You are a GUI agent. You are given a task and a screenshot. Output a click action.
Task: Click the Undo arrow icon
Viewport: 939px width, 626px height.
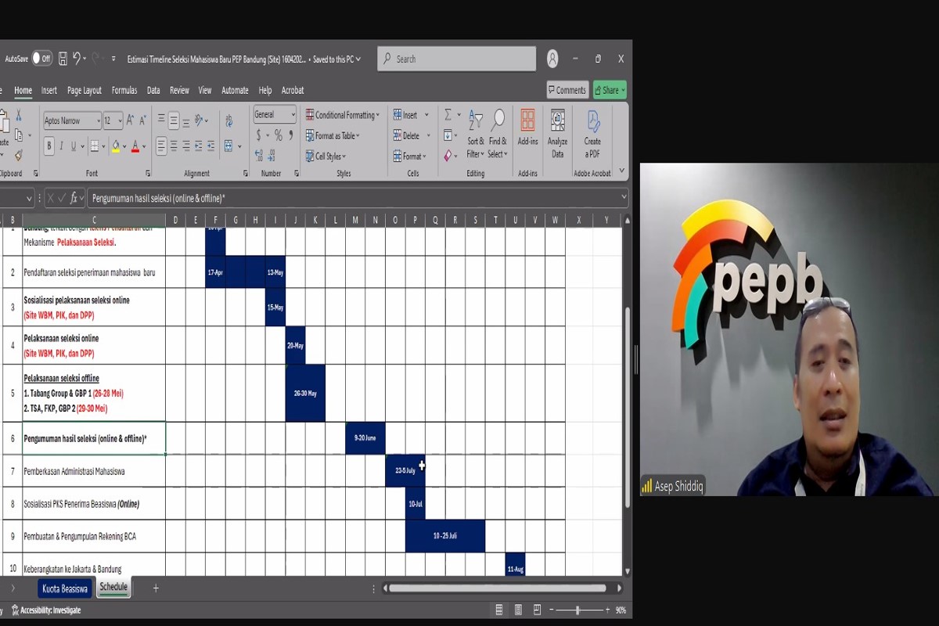(77, 59)
